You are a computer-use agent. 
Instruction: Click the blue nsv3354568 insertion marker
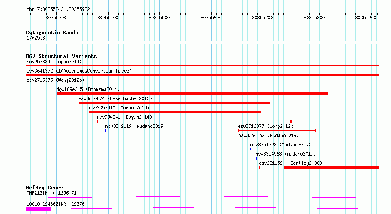click(x=256, y=158)
